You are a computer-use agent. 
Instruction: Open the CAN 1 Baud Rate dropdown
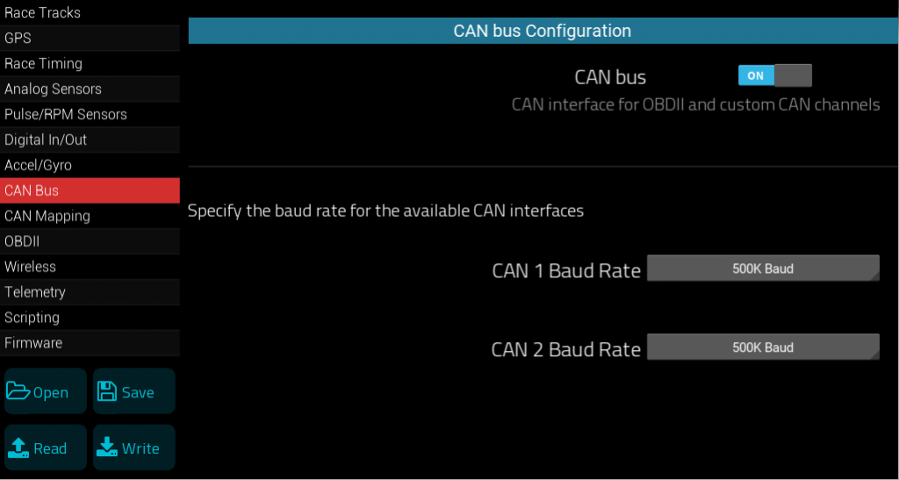762,269
